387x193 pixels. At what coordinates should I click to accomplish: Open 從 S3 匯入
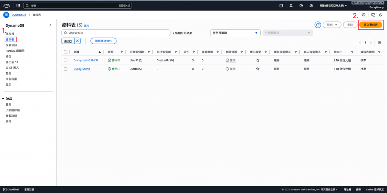point(12,68)
